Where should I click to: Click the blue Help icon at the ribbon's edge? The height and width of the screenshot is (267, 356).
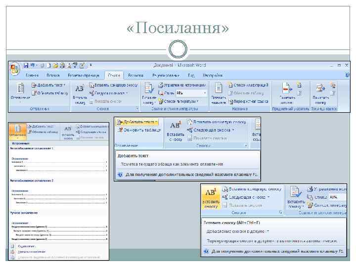347,75
